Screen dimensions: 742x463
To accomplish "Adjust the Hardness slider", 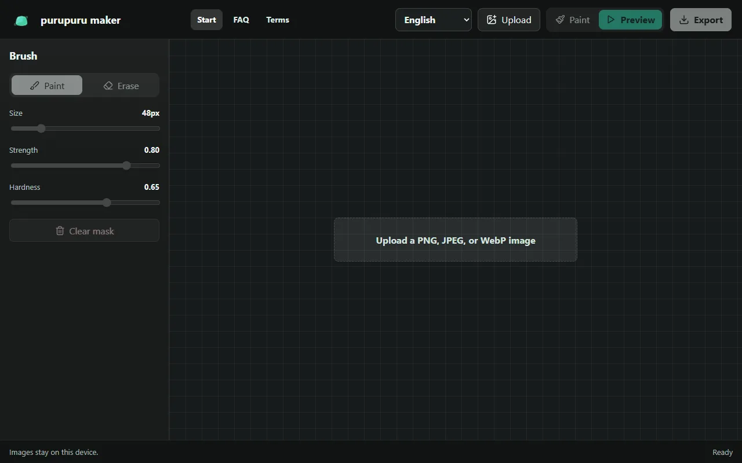I will pyautogui.click(x=85, y=203).
